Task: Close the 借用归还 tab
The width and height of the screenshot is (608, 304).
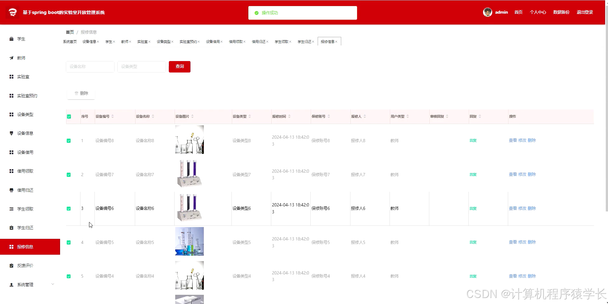Action: tap(267, 42)
